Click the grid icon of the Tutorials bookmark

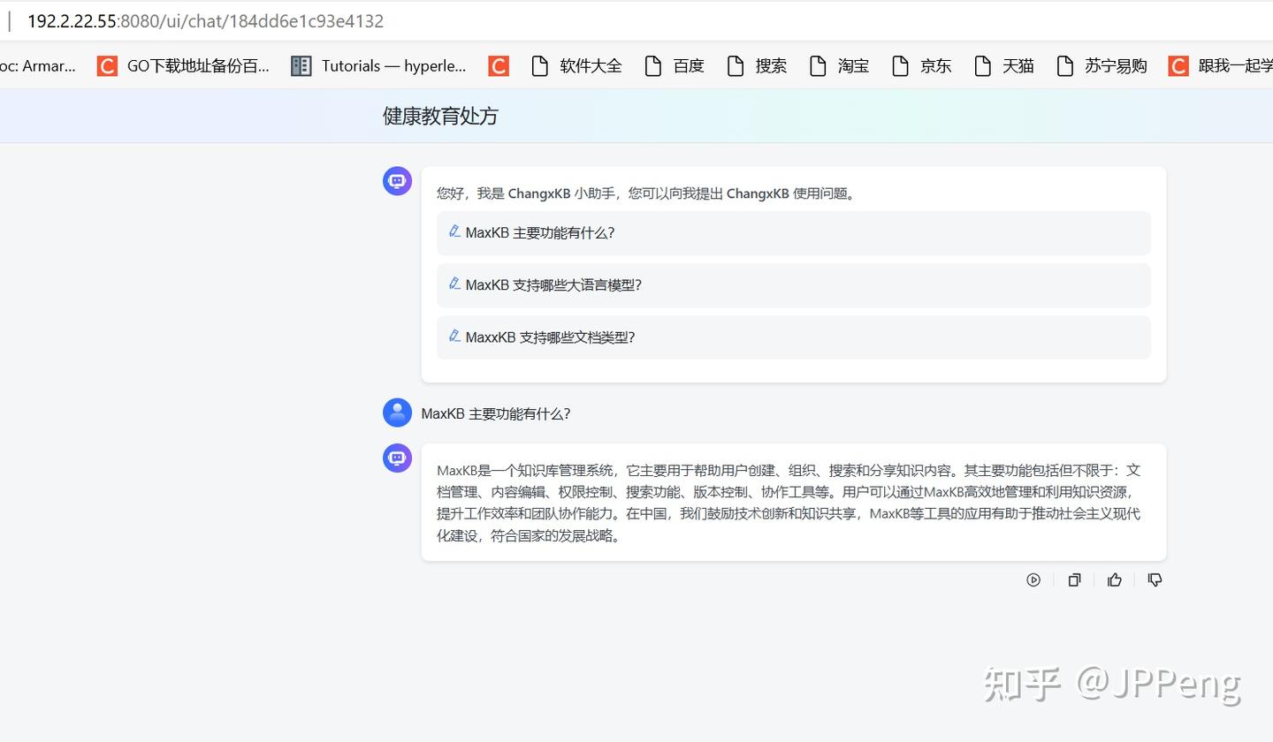301,65
